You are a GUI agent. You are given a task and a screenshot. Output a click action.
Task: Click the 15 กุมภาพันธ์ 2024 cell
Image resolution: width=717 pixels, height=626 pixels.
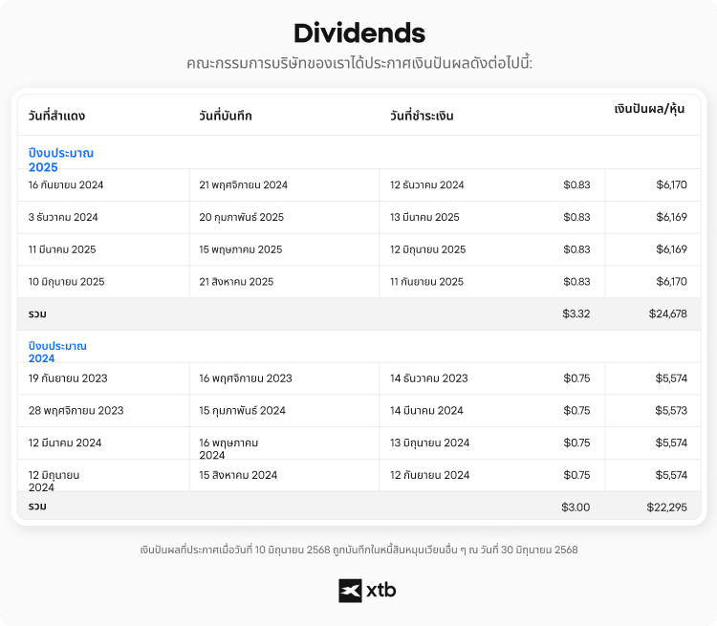coord(243,411)
